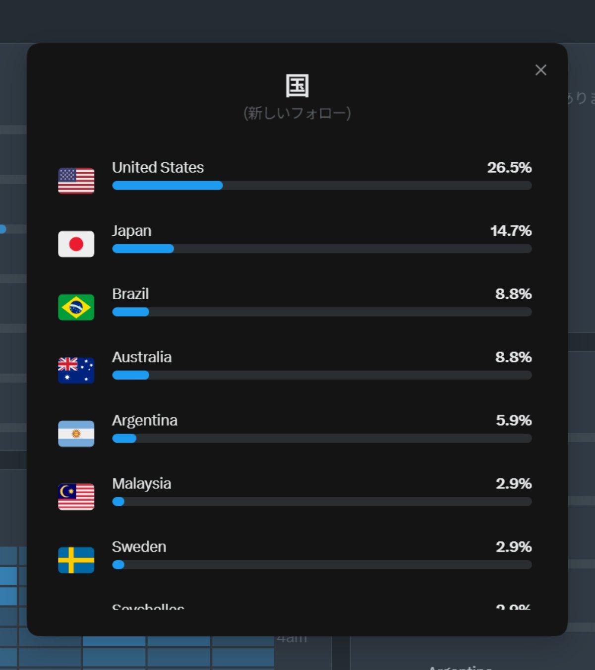Click the Argentina flag icon
This screenshot has height=670, width=595.
(76, 434)
